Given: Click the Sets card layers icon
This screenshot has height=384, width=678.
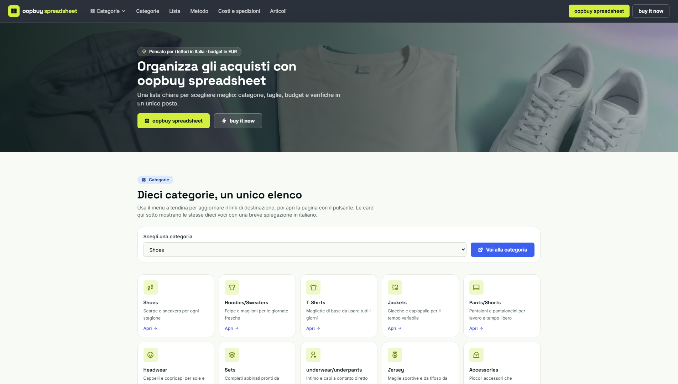Looking at the screenshot, I should point(232,355).
